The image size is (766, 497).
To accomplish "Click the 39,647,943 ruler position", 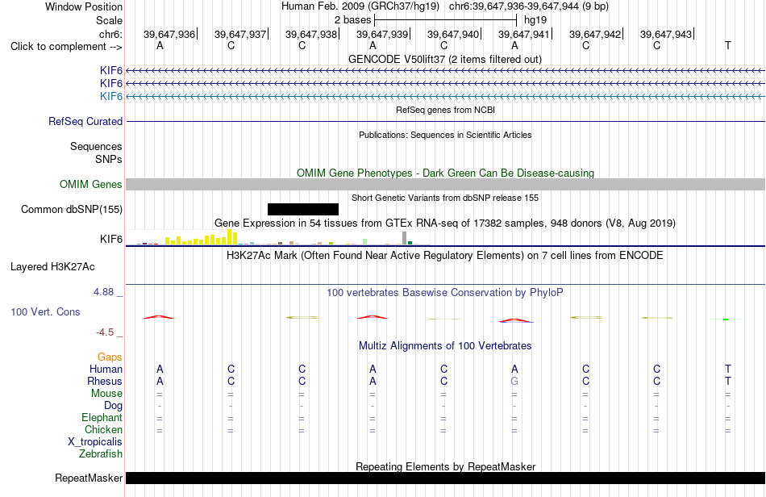I will [666, 34].
